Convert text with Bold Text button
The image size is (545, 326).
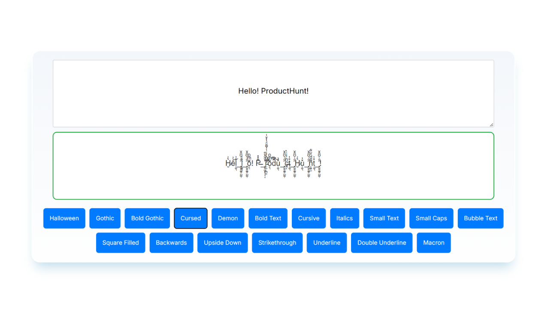(x=268, y=218)
